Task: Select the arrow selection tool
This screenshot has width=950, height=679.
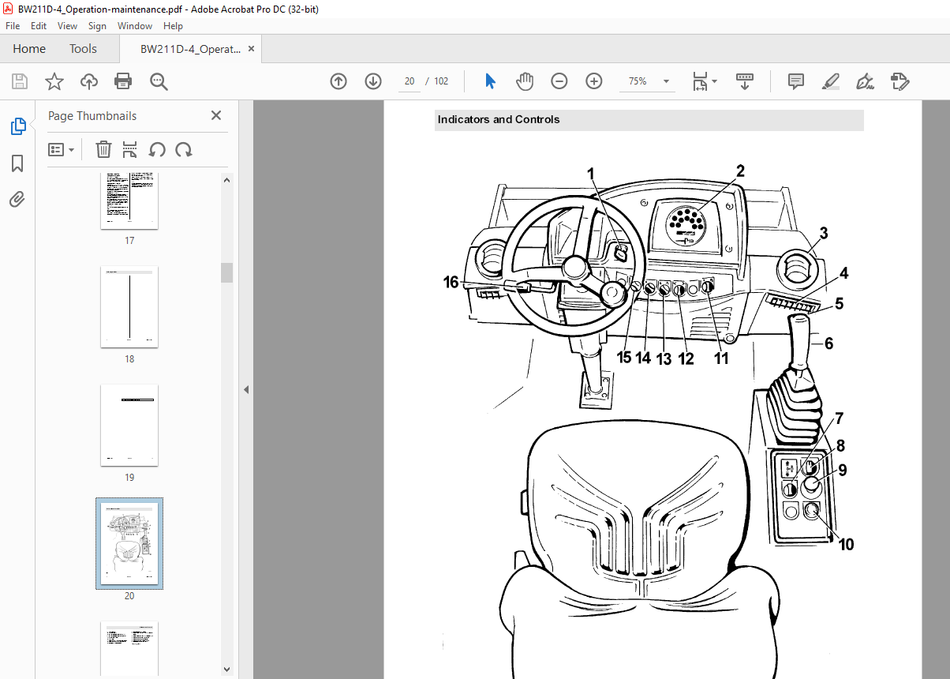Action: (x=490, y=81)
